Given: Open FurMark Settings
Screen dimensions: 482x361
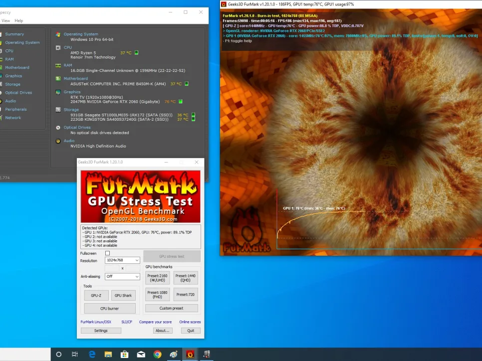Looking at the screenshot, I should [x=101, y=331].
